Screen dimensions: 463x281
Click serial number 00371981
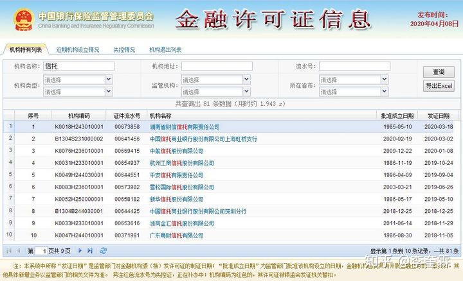(x=127, y=235)
